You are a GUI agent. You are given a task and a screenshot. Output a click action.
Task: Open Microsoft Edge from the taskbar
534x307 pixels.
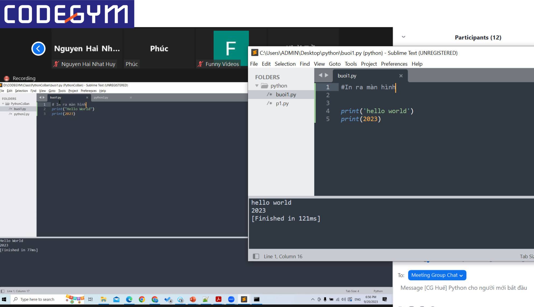click(129, 299)
